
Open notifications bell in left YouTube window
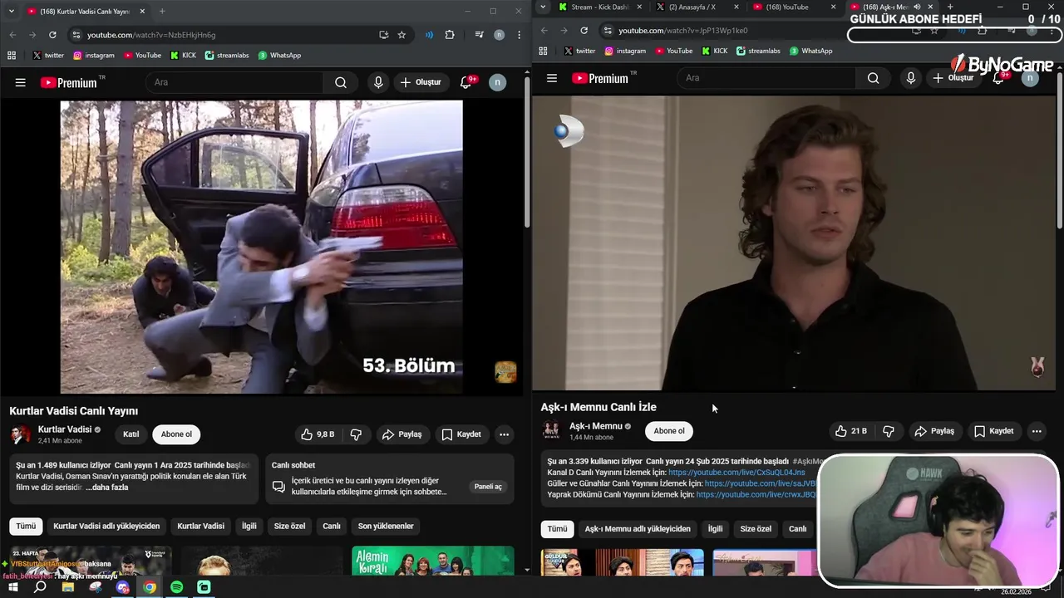click(466, 82)
